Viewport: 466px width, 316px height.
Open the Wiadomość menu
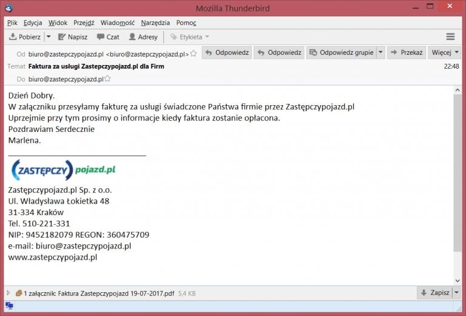coord(117,22)
